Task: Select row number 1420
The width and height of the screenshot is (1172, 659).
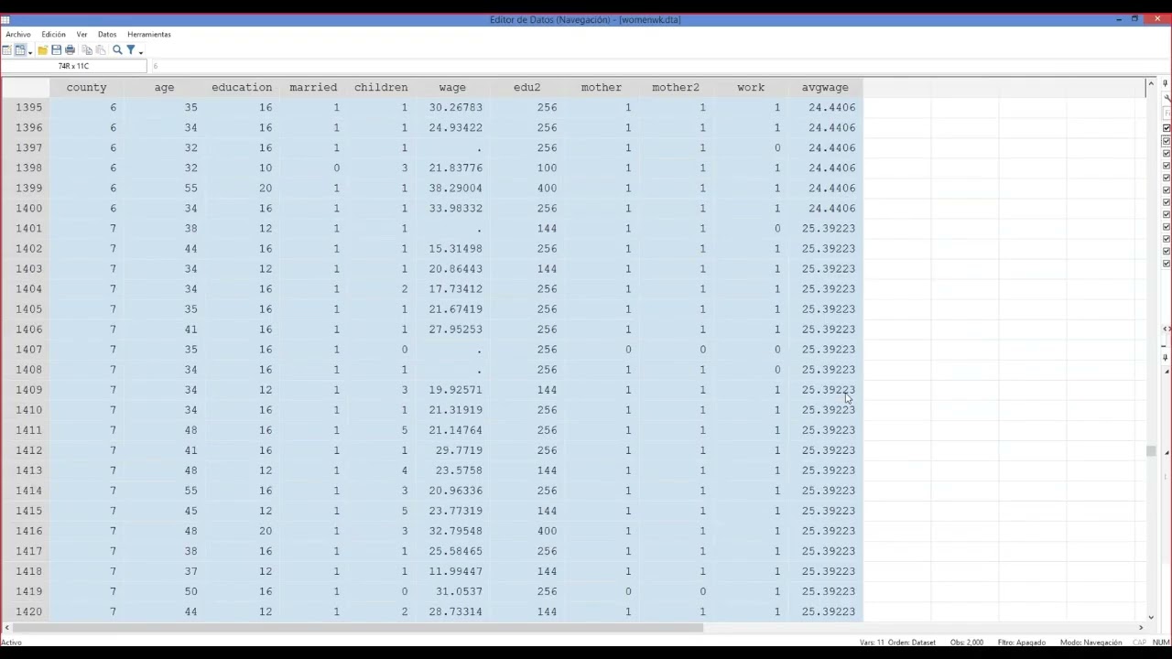Action: coord(29,611)
